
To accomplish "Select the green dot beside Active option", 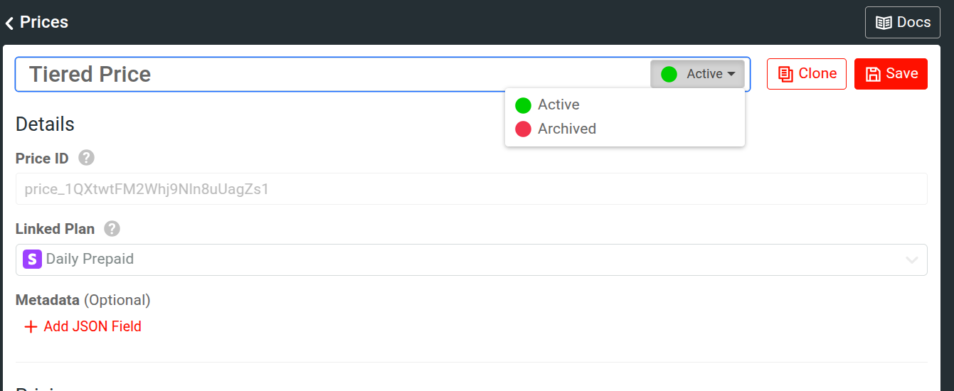I will [x=523, y=105].
